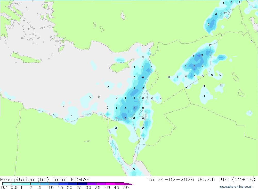Click the 40–45 mm magenta legend box
The height and width of the screenshot is (189, 258).
[110, 184]
